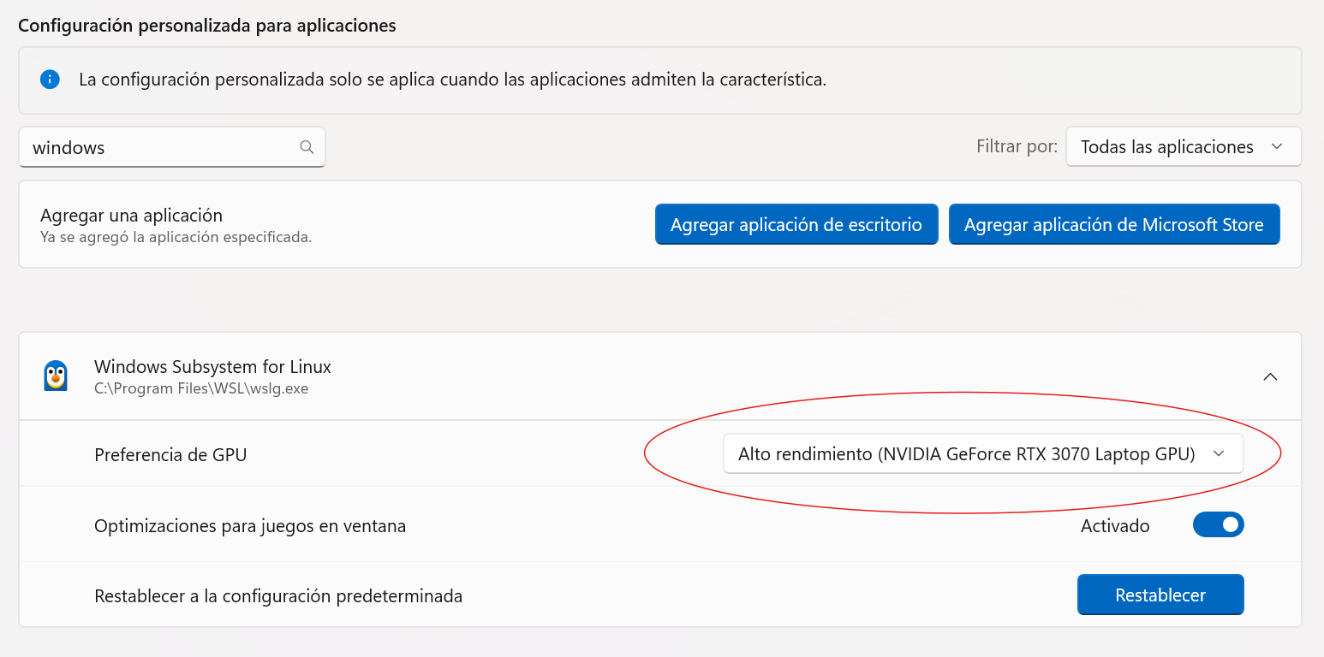Click the Windows Subsystem for Linux penguin icon

point(56,376)
